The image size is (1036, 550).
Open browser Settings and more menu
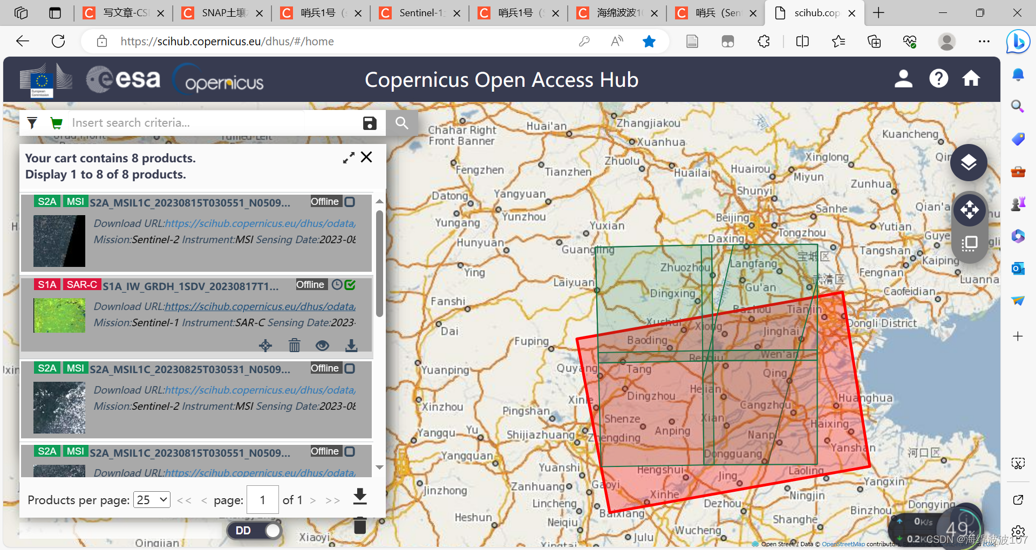(x=984, y=42)
